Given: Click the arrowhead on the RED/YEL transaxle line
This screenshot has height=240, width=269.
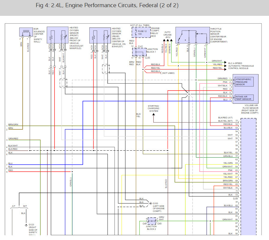Looking at the screenshot, I should tap(226, 69).
